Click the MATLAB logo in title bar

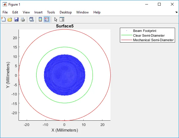click(x=5, y=4)
